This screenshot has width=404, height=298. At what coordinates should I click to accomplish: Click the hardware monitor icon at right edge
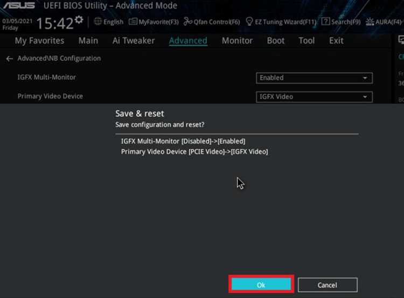(x=401, y=40)
